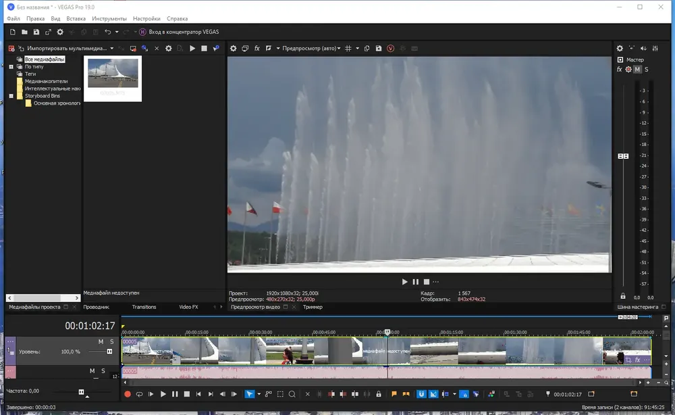
Task: Toggle Master bus mute M button
Action: point(638,70)
